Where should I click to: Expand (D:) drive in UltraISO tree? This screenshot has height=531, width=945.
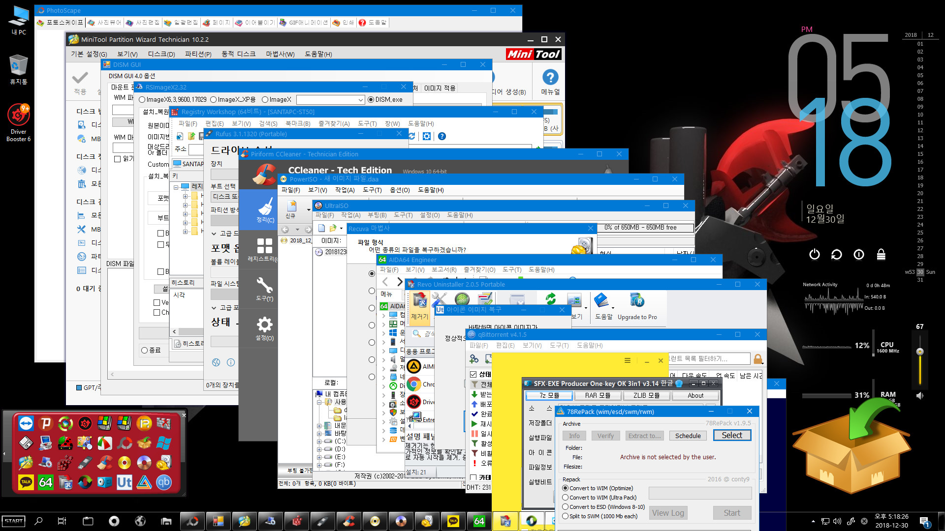click(319, 449)
